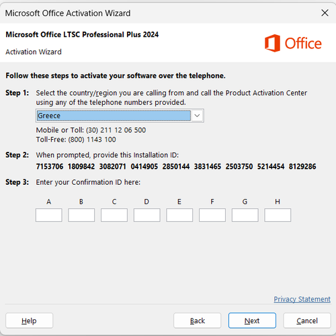Screen dimensions: 336x336
Task: Click the Help button
Action: (30, 321)
